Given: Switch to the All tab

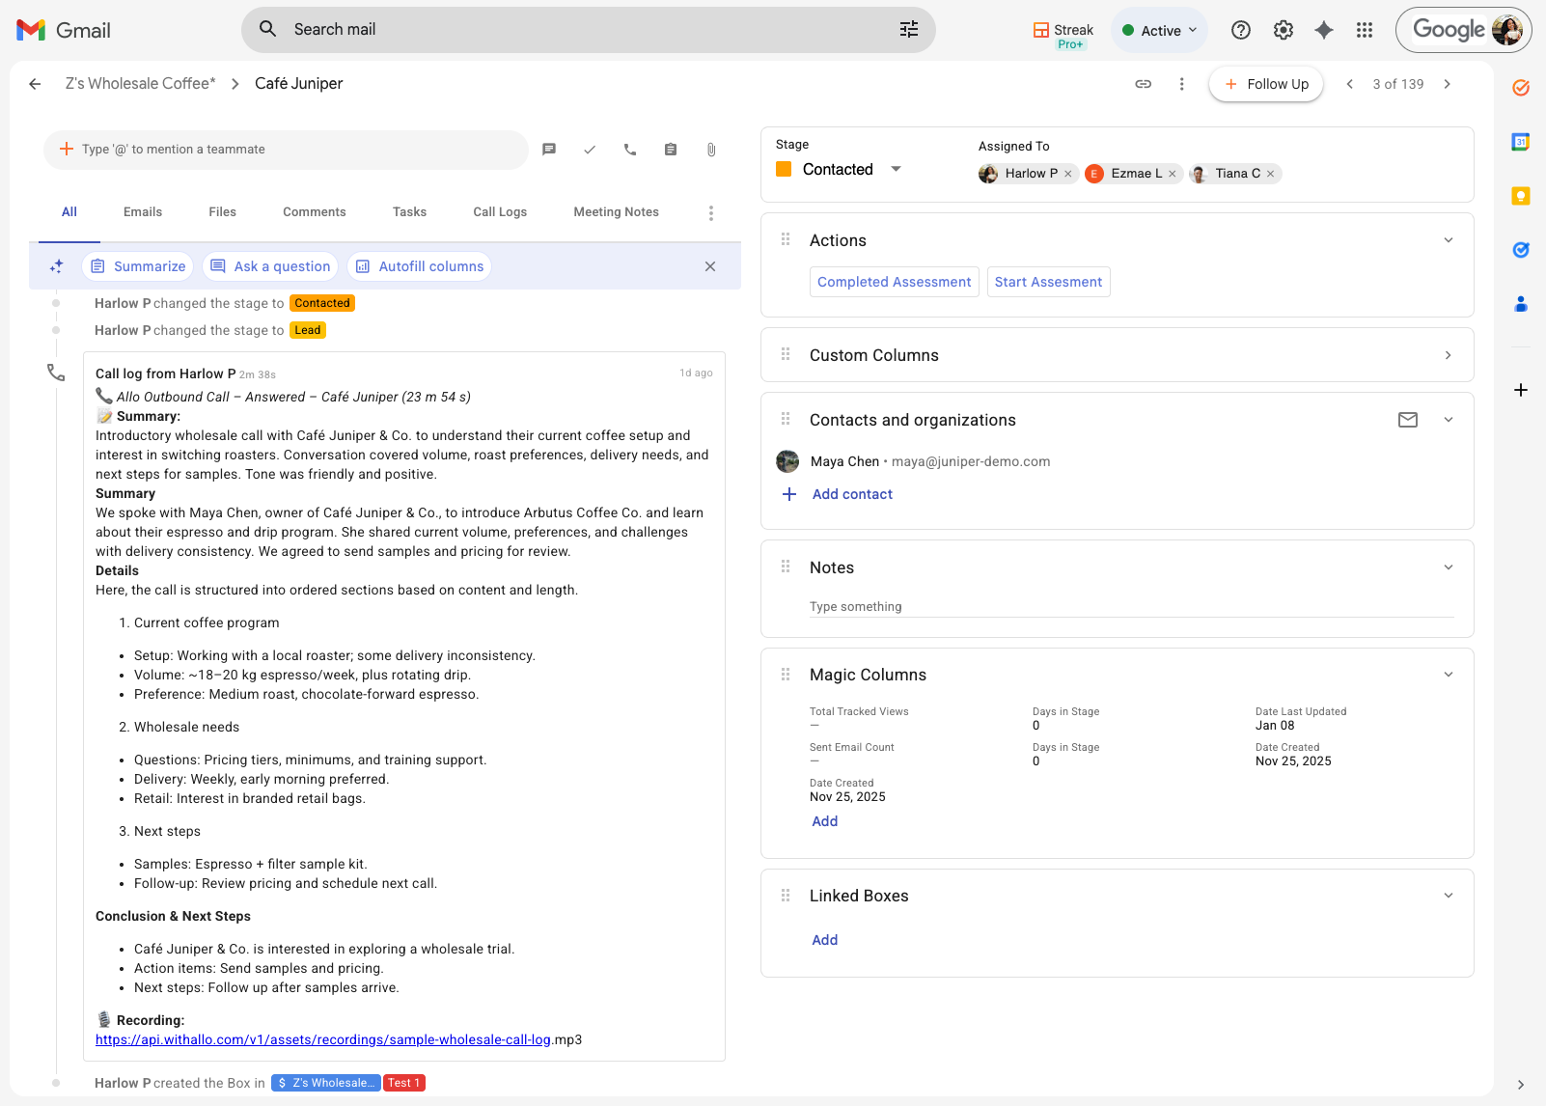Looking at the screenshot, I should coord(69,212).
